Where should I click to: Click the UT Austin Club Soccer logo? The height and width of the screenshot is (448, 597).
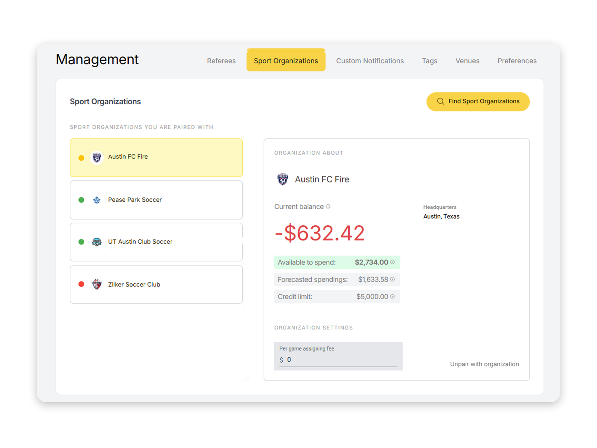pyautogui.click(x=97, y=242)
